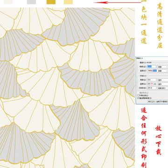Open the document width 厘米 unit dropdown
This screenshot has width=168, height=168.
pos(163,80)
